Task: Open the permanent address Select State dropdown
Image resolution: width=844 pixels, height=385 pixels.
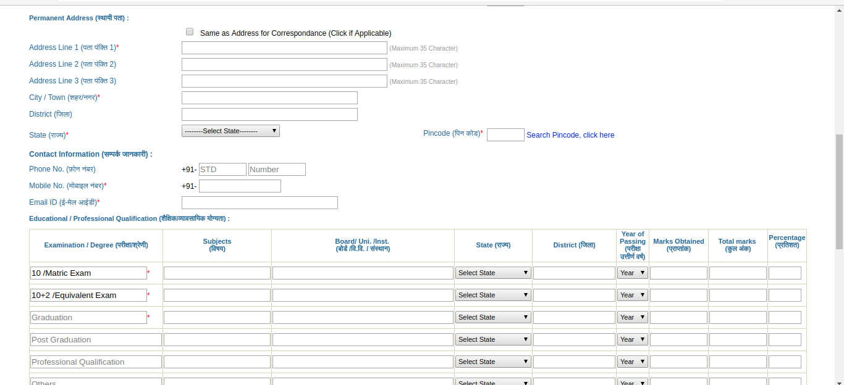Action: (230, 131)
